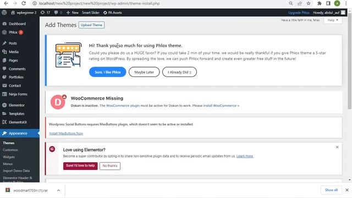352x198 pixels.
Task: Open the Widgets submenu item
Action: [x=9, y=157]
